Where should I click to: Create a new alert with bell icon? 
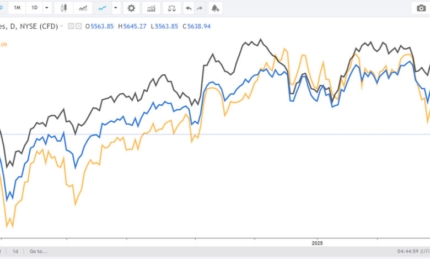click(215, 8)
